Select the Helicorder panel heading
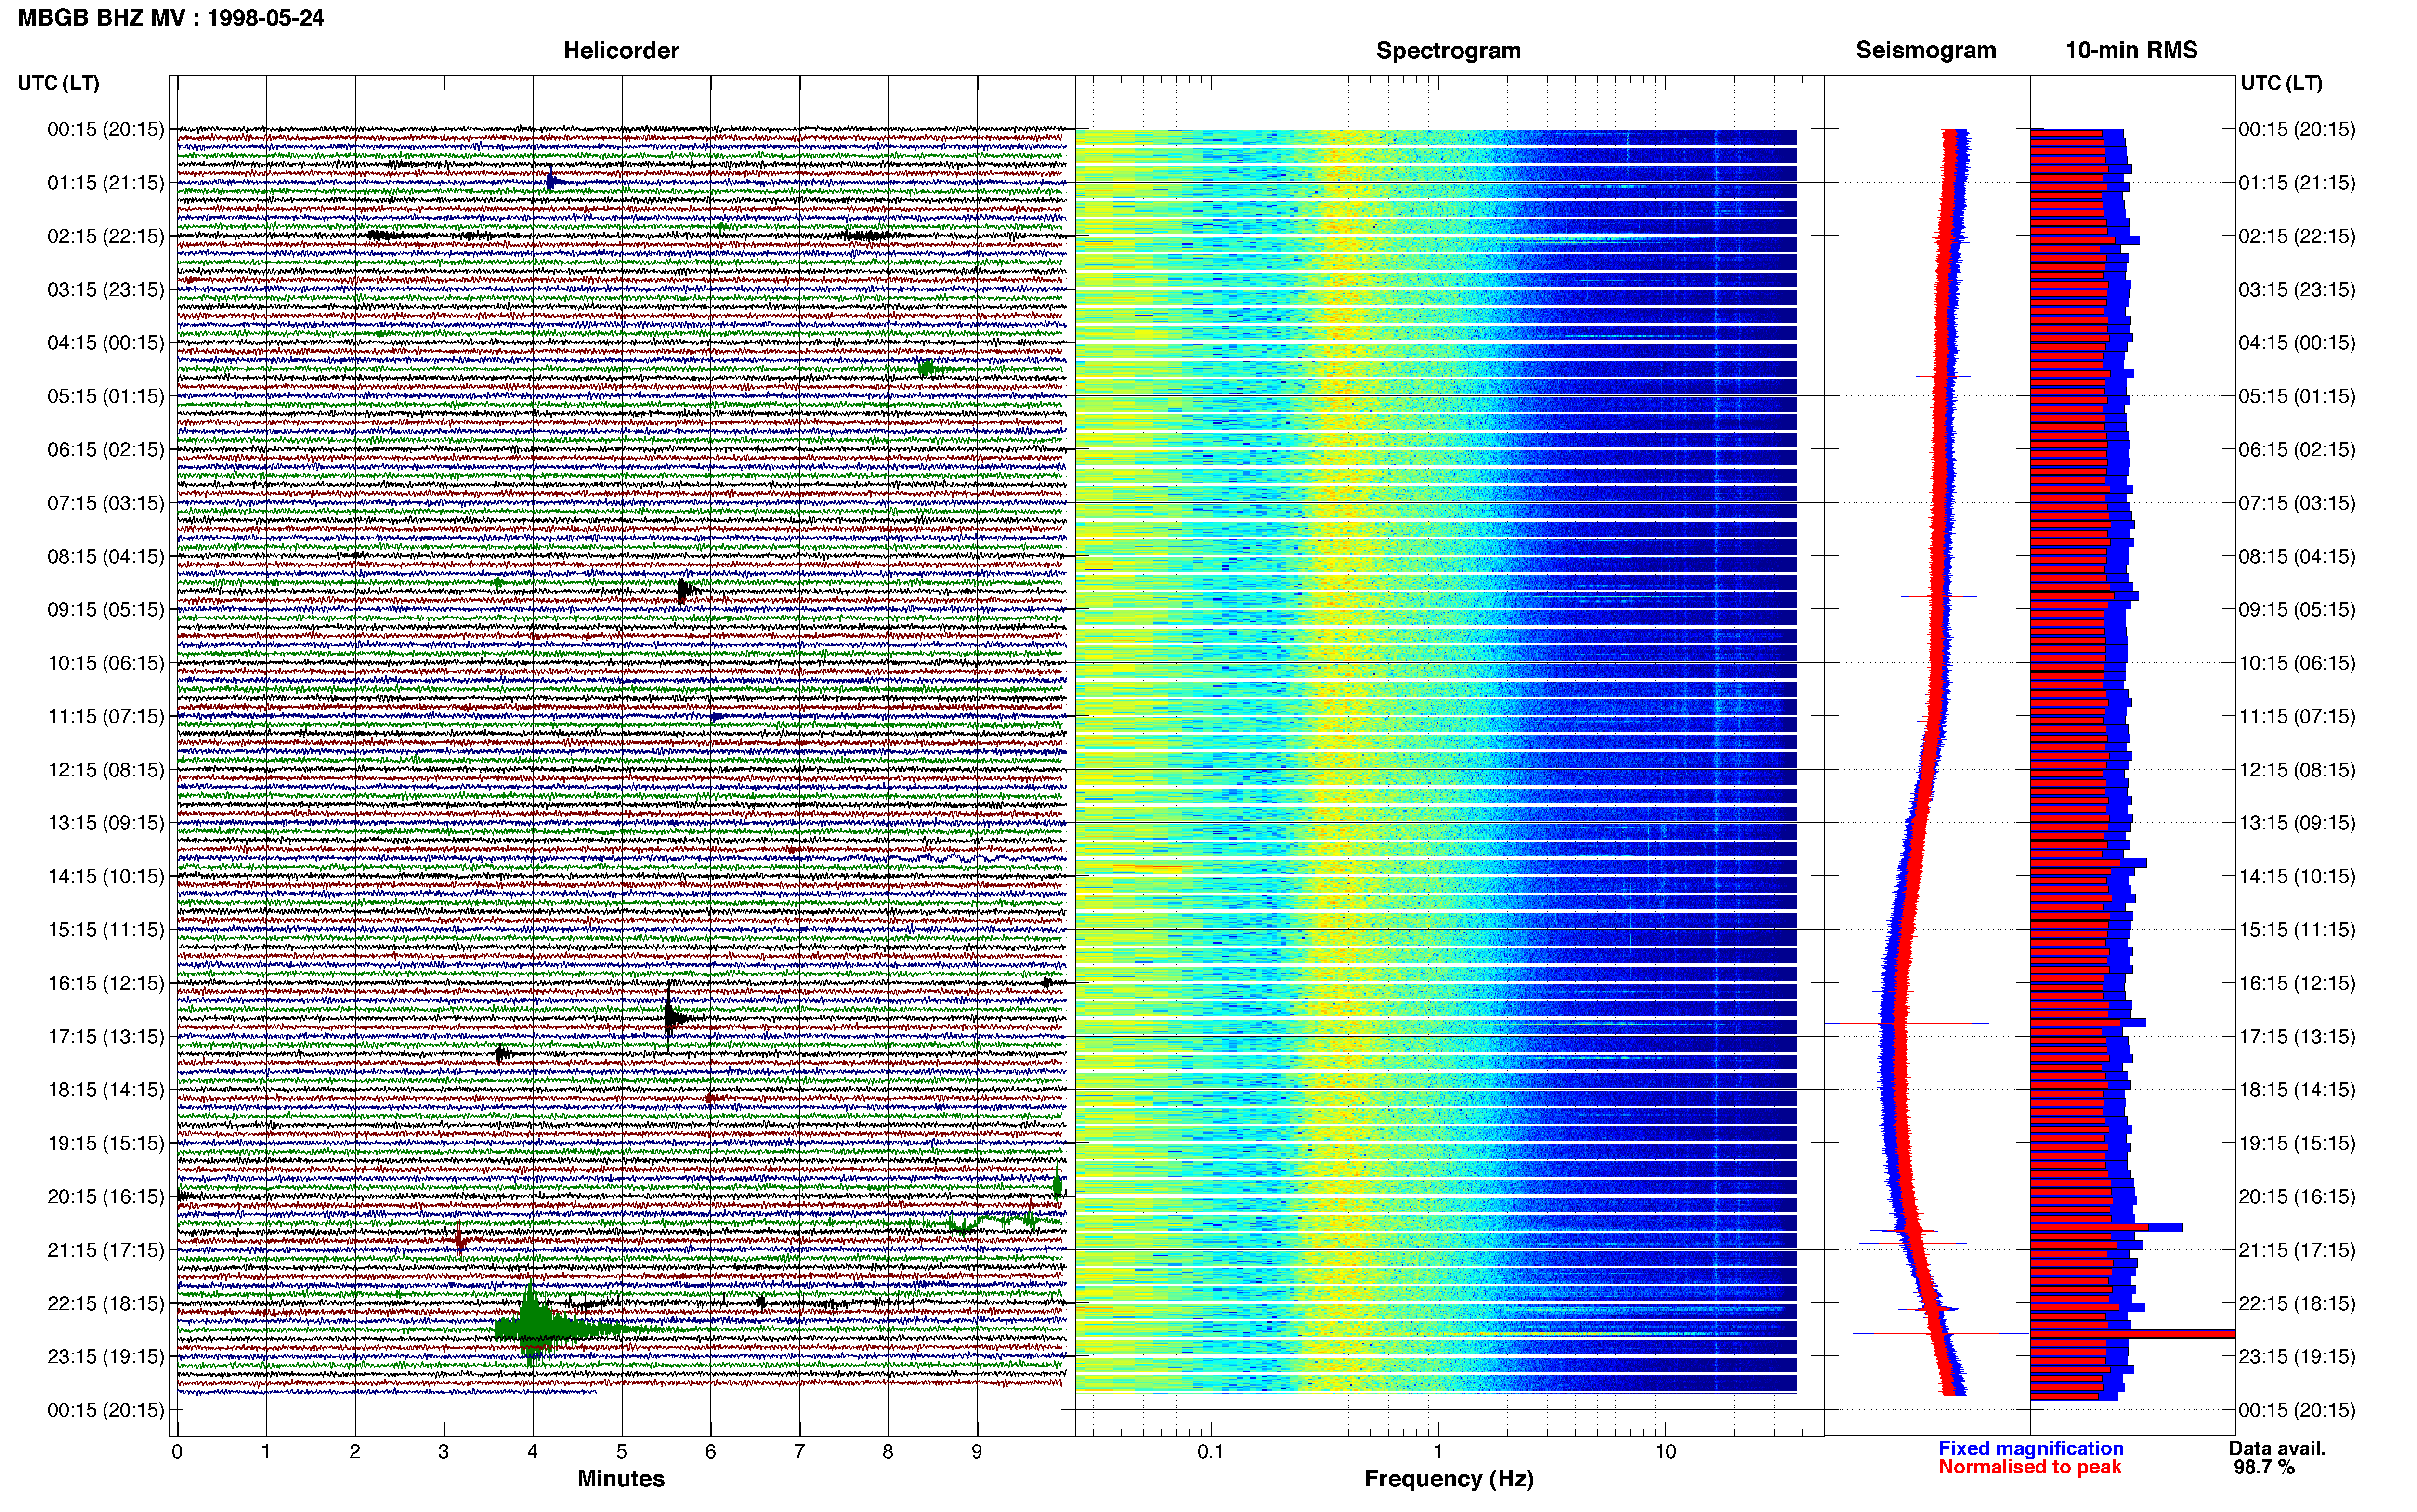 click(x=621, y=50)
